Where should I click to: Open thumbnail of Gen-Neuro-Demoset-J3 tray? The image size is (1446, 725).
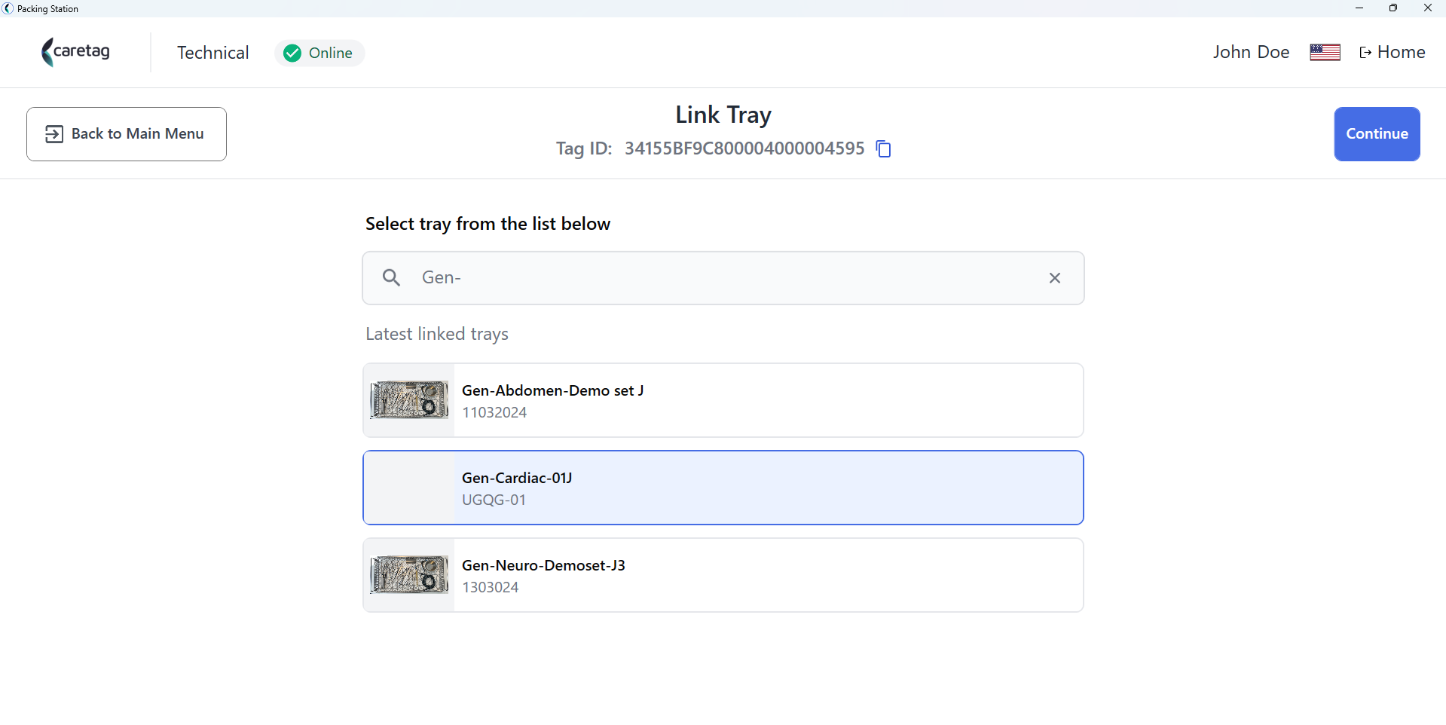click(409, 575)
